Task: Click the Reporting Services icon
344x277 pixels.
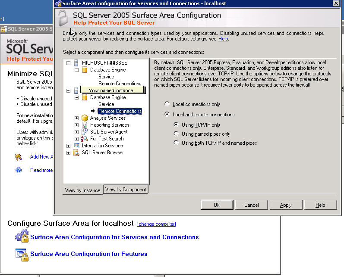Action: 85,125
